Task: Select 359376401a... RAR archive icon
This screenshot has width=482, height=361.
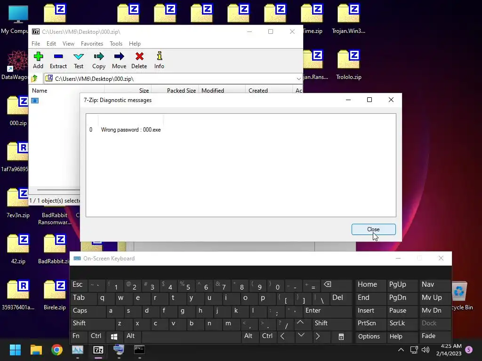Action: [x=18, y=295]
